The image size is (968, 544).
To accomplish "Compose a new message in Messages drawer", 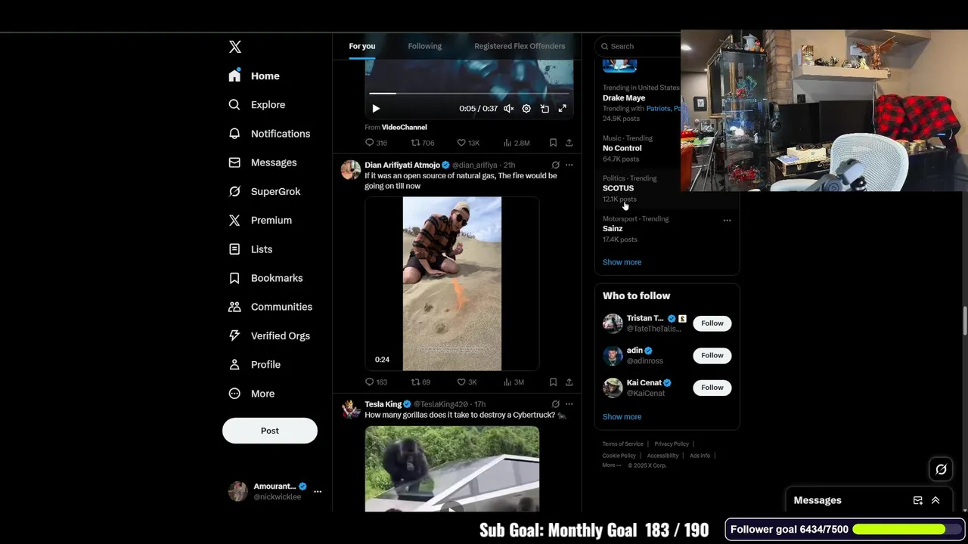I will 917,500.
